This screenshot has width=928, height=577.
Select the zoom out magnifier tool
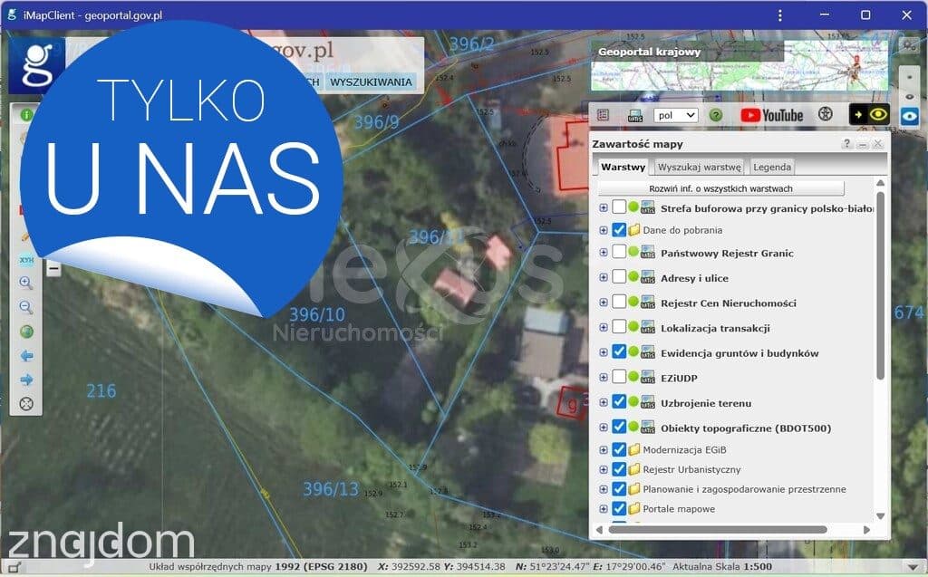pyautogui.click(x=26, y=307)
